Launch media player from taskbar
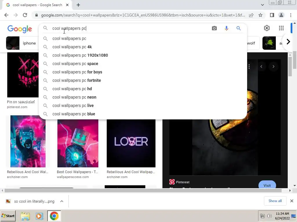This screenshot has height=222, width=297. pos(39,216)
